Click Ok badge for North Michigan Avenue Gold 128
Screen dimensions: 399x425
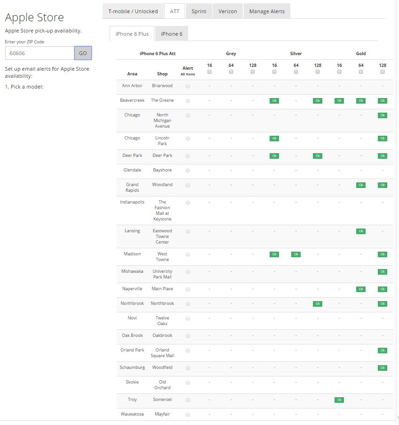coord(383,115)
